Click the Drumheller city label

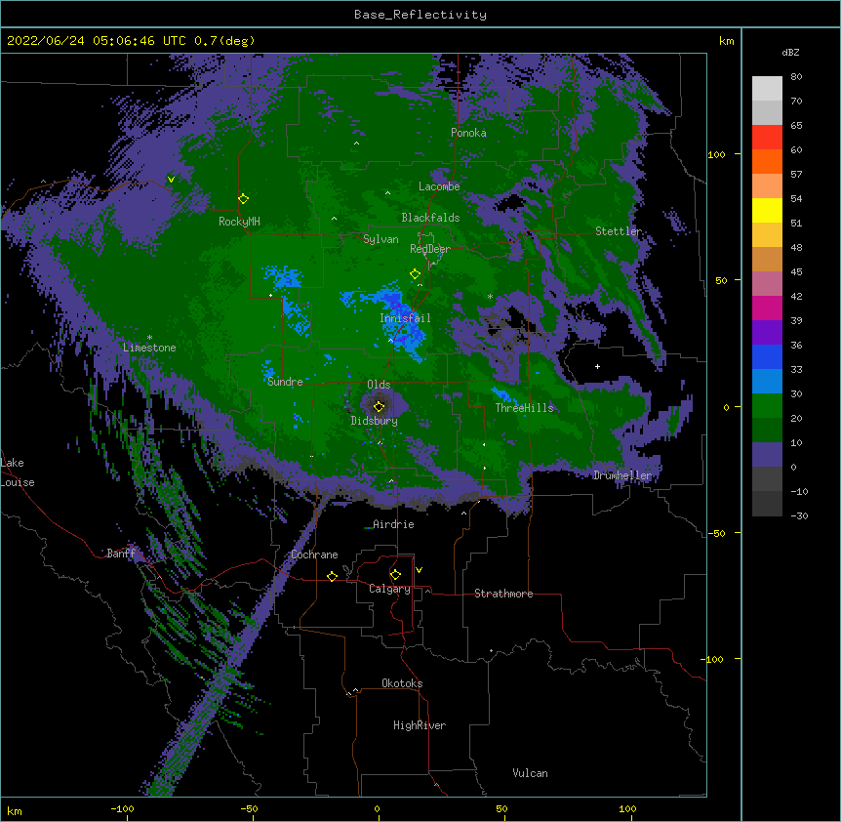point(622,475)
